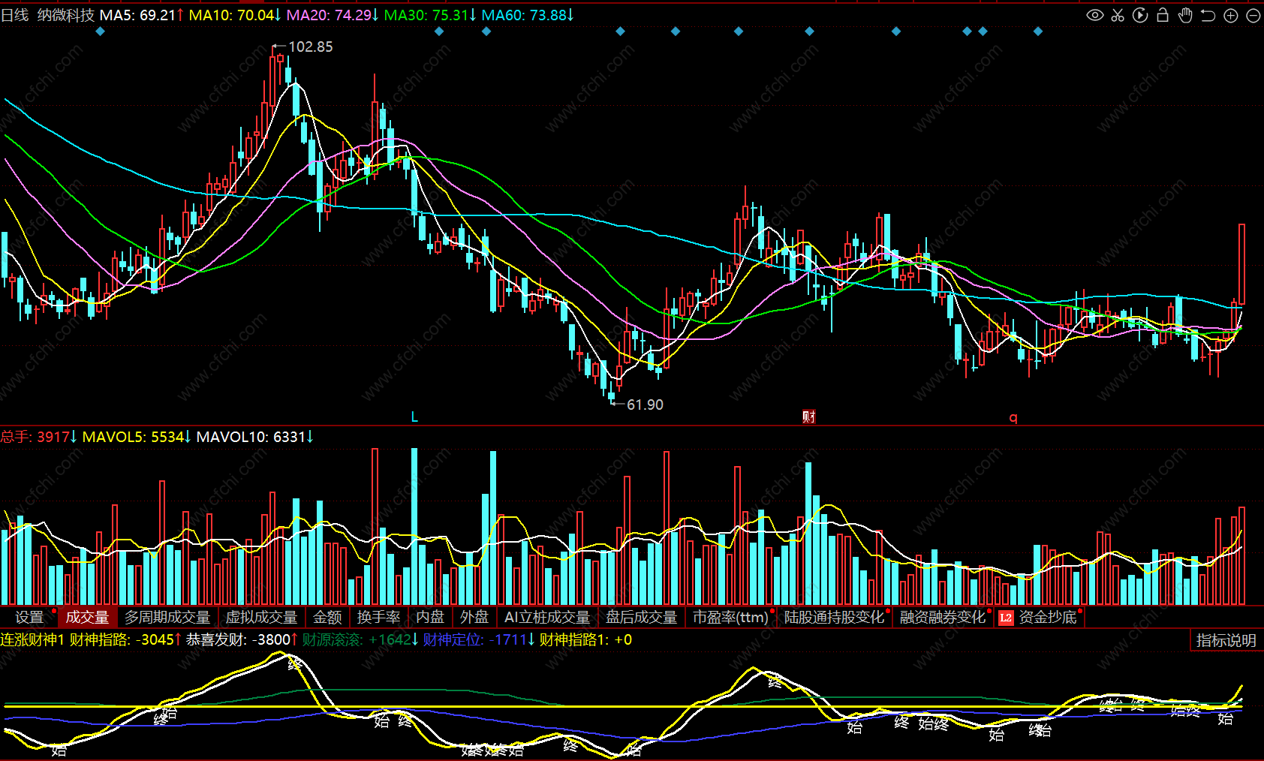Click the leftmost blue diamond marker
The width and height of the screenshot is (1264, 761).
[x=101, y=32]
